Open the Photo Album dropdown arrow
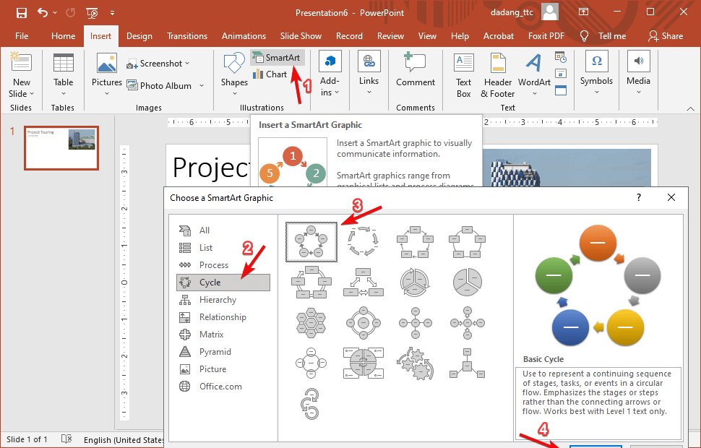The width and height of the screenshot is (701, 448). click(x=202, y=86)
